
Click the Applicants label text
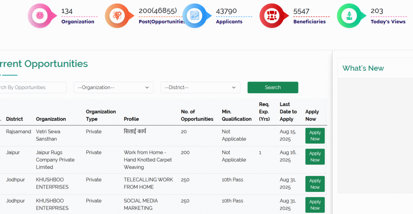229,22
